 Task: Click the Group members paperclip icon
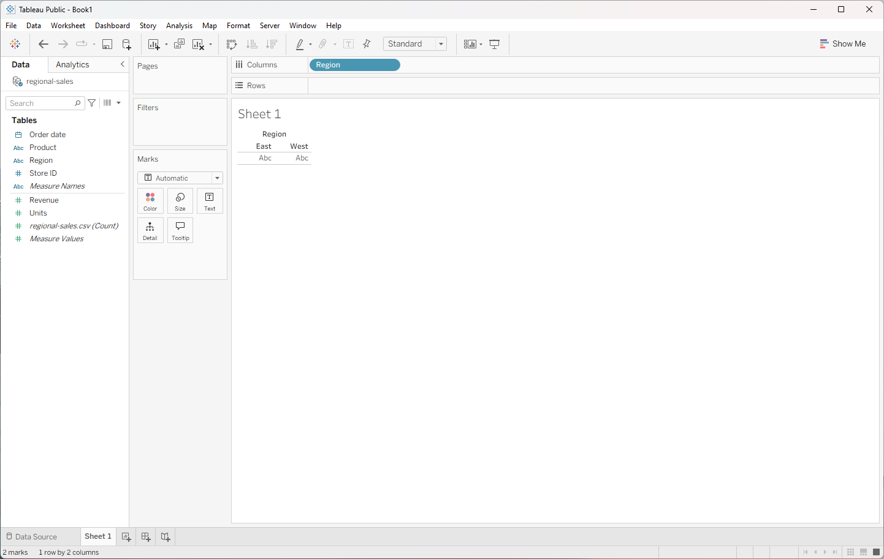coord(322,44)
